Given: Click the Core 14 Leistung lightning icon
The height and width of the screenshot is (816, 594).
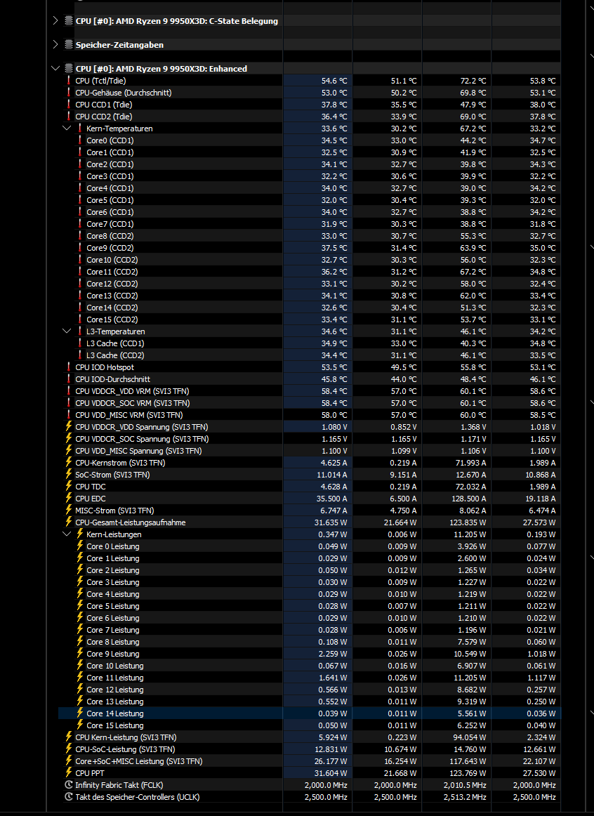Looking at the screenshot, I should point(79,713).
